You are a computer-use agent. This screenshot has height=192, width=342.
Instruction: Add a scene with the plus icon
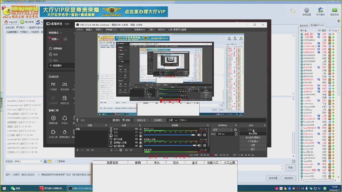click(77, 150)
